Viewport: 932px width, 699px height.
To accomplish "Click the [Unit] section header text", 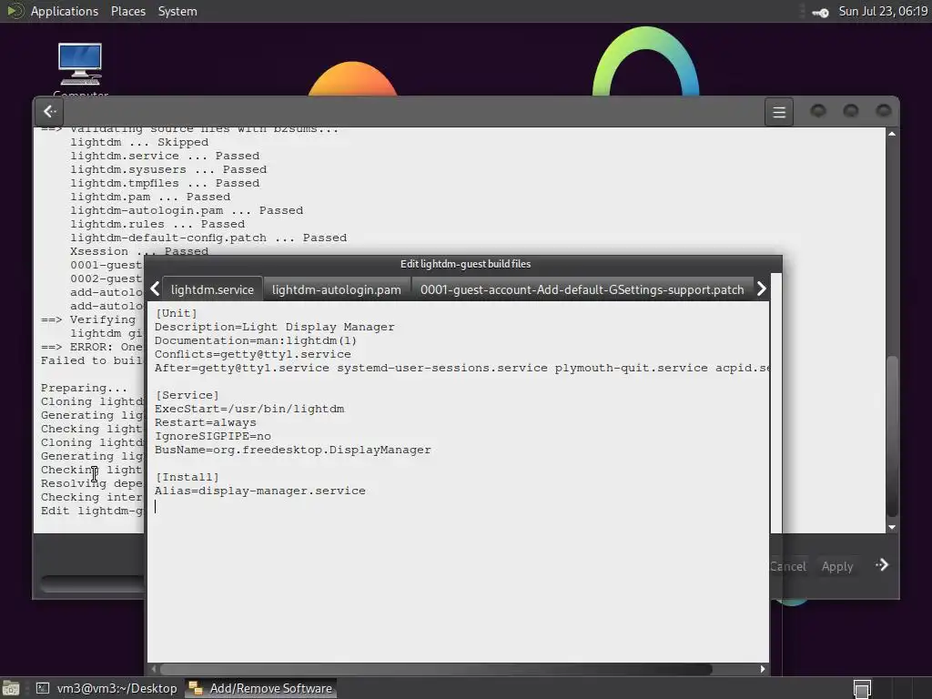I will click(176, 313).
